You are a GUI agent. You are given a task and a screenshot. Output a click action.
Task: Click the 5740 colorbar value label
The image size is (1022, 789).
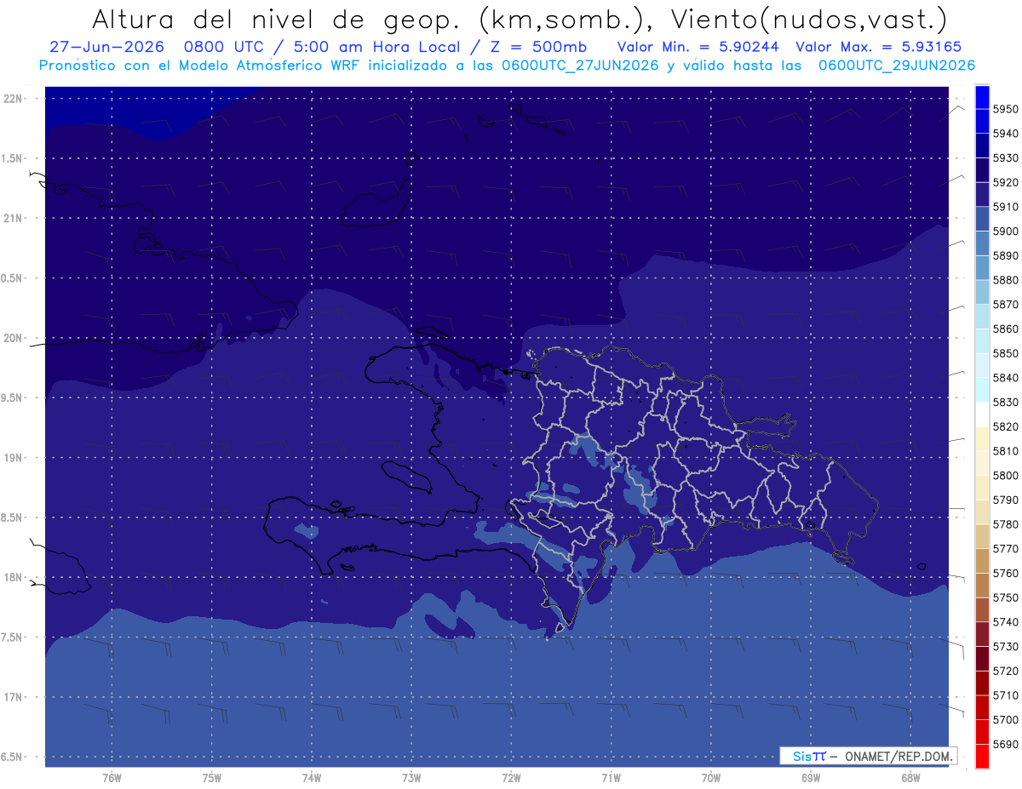(1006, 622)
